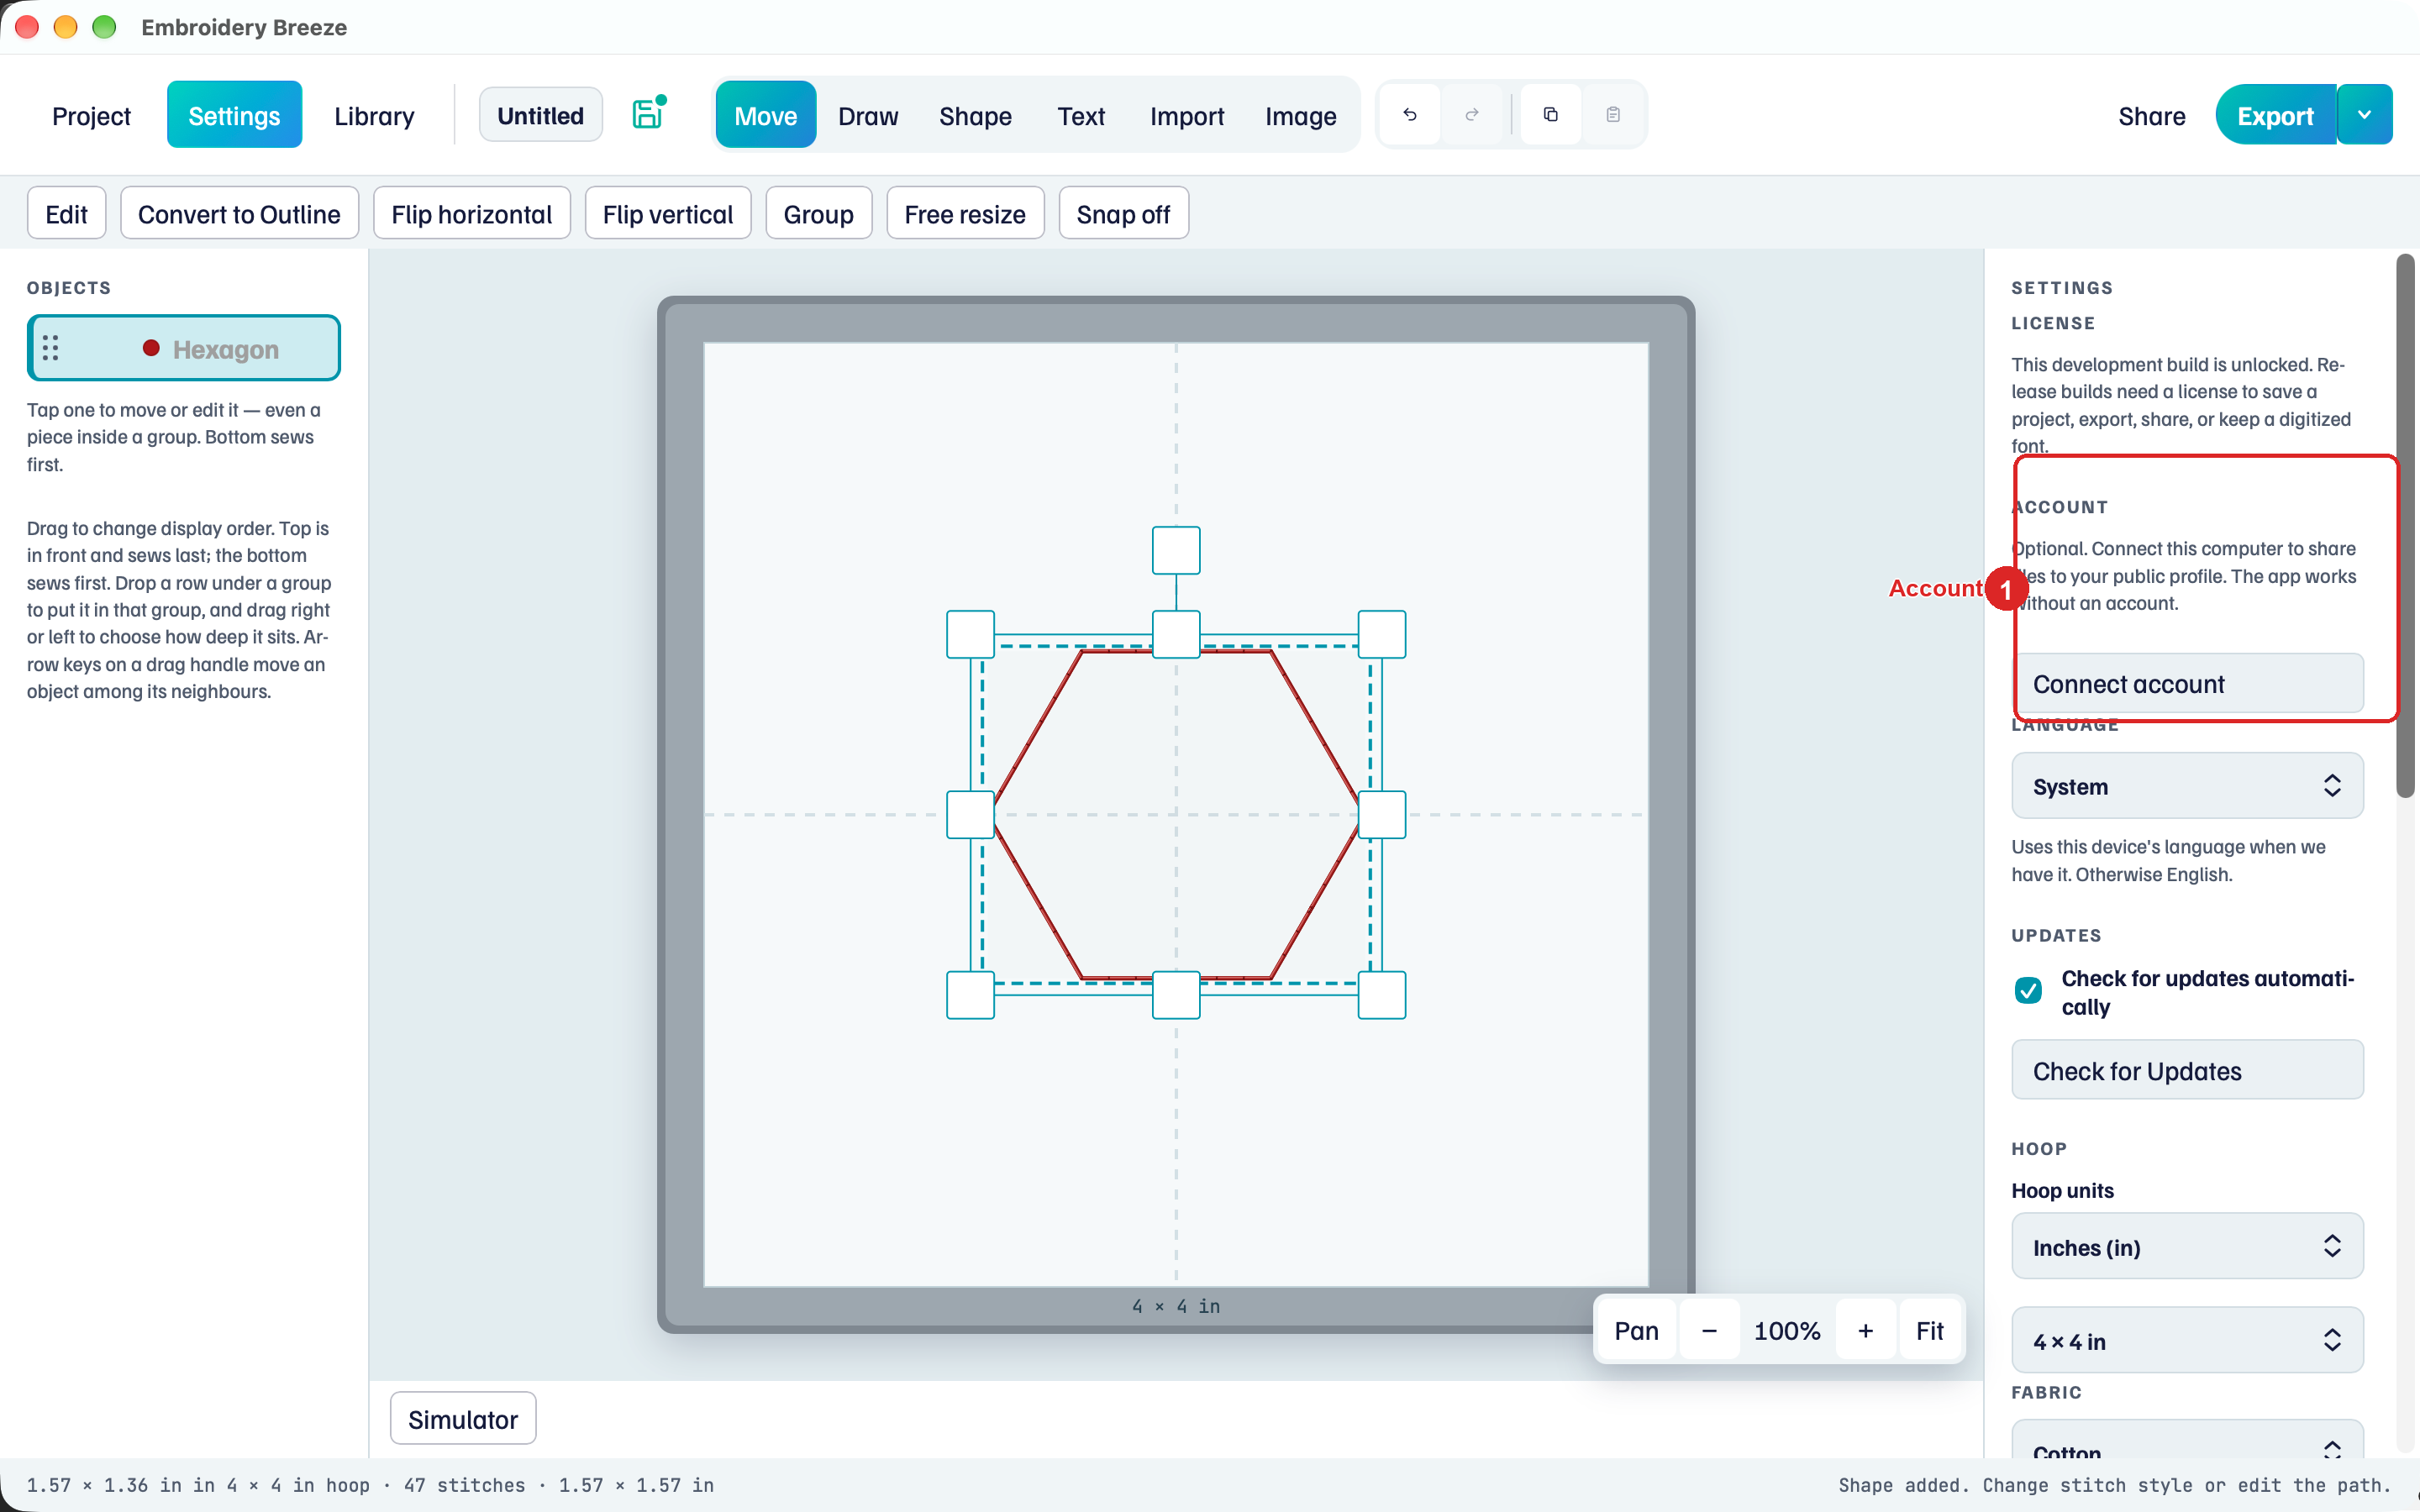Click the Hexagon row drag handle
Screen dimensions: 2420x1512
51,348
